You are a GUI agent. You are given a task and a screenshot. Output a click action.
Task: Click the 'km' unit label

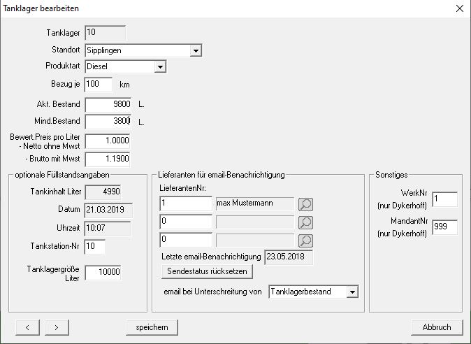124,85
